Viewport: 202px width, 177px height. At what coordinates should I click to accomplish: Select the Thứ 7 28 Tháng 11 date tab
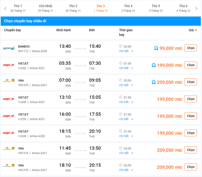[x=18, y=8]
